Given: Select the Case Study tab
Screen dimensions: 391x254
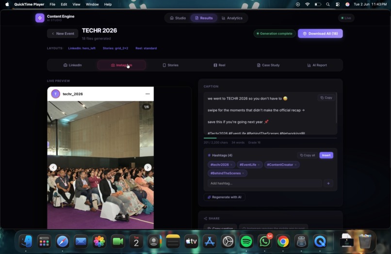Looking at the screenshot, I should pos(268,65).
